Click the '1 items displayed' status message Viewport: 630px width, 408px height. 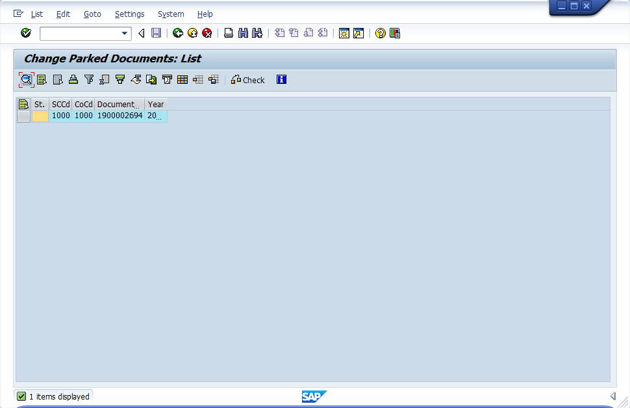(60, 397)
